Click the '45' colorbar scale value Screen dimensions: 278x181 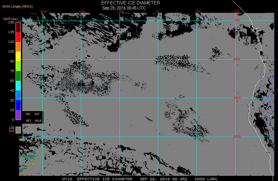pyautogui.click(x=12, y=90)
